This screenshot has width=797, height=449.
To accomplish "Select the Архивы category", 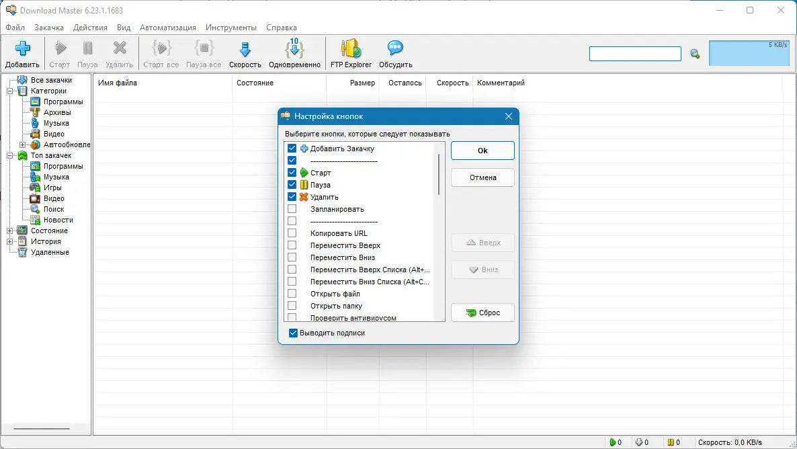I will [x=57, y=112].
